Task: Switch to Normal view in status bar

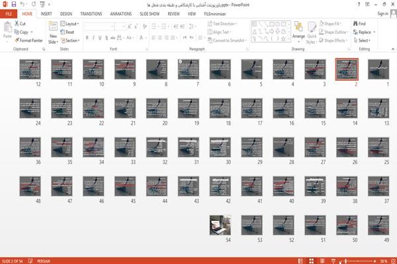Action: (x=300, y=261)
